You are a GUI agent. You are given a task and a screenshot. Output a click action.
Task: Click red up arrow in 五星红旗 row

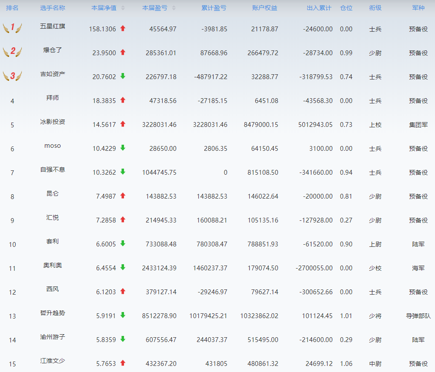[x=123, y=28]
